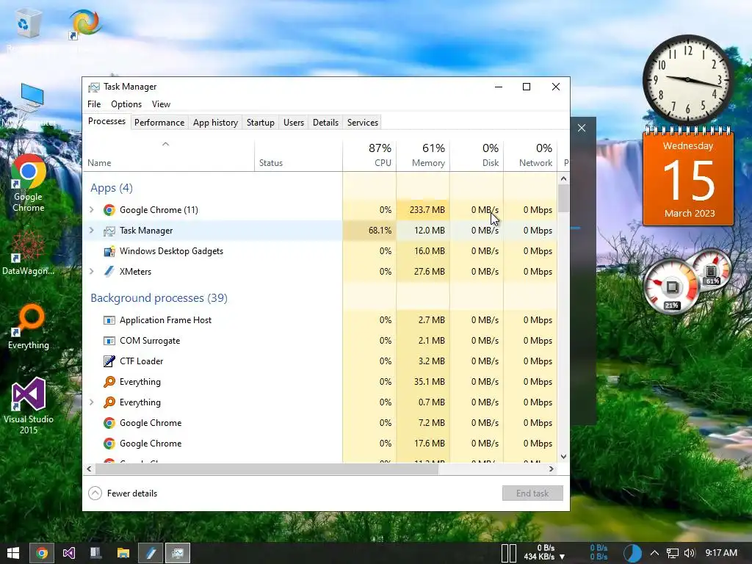Sort by the CPU column header

click(369, 155)
